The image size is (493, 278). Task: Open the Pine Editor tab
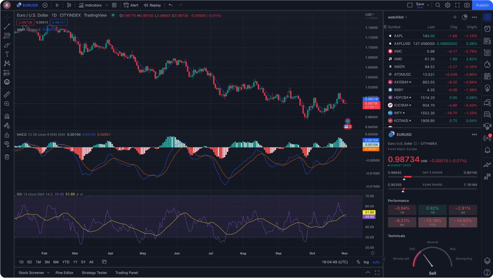pos(64,273)
